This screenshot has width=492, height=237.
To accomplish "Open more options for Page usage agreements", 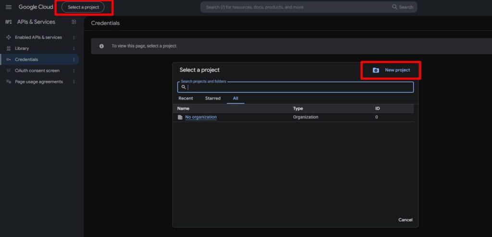I will click(74, 82).
